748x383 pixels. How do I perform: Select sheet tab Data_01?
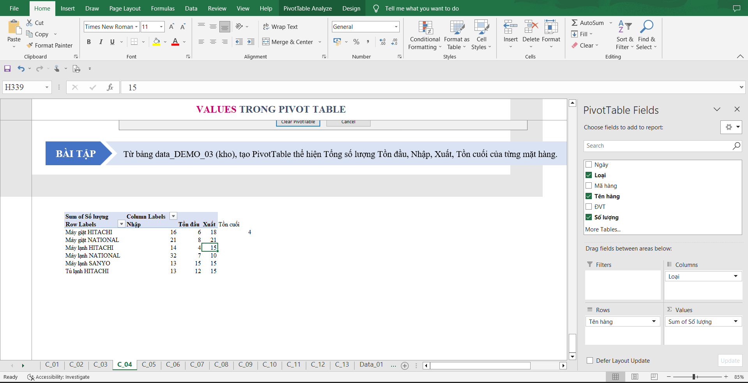371,364
